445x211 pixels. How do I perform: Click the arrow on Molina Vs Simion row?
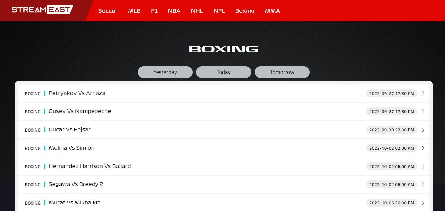423,148
